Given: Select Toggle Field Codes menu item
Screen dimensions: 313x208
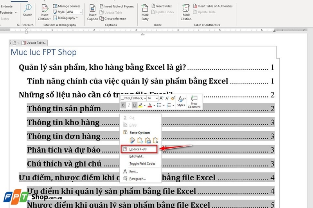Looking at the screenshot, I should (x=142, y=164).
